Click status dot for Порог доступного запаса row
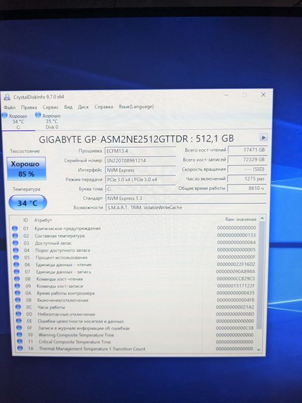The width and height of the screenshot is (302, 403). point(16,250)
